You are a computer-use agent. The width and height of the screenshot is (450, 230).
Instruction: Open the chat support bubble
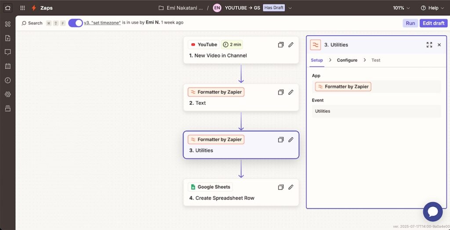pos(433,212)
